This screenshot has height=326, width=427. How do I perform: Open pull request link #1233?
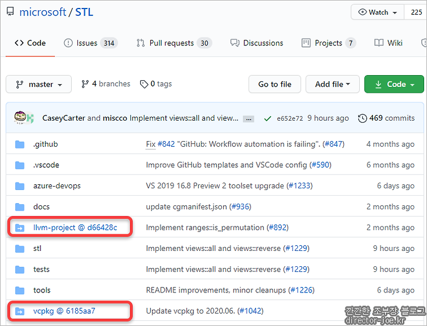point(299,185)
